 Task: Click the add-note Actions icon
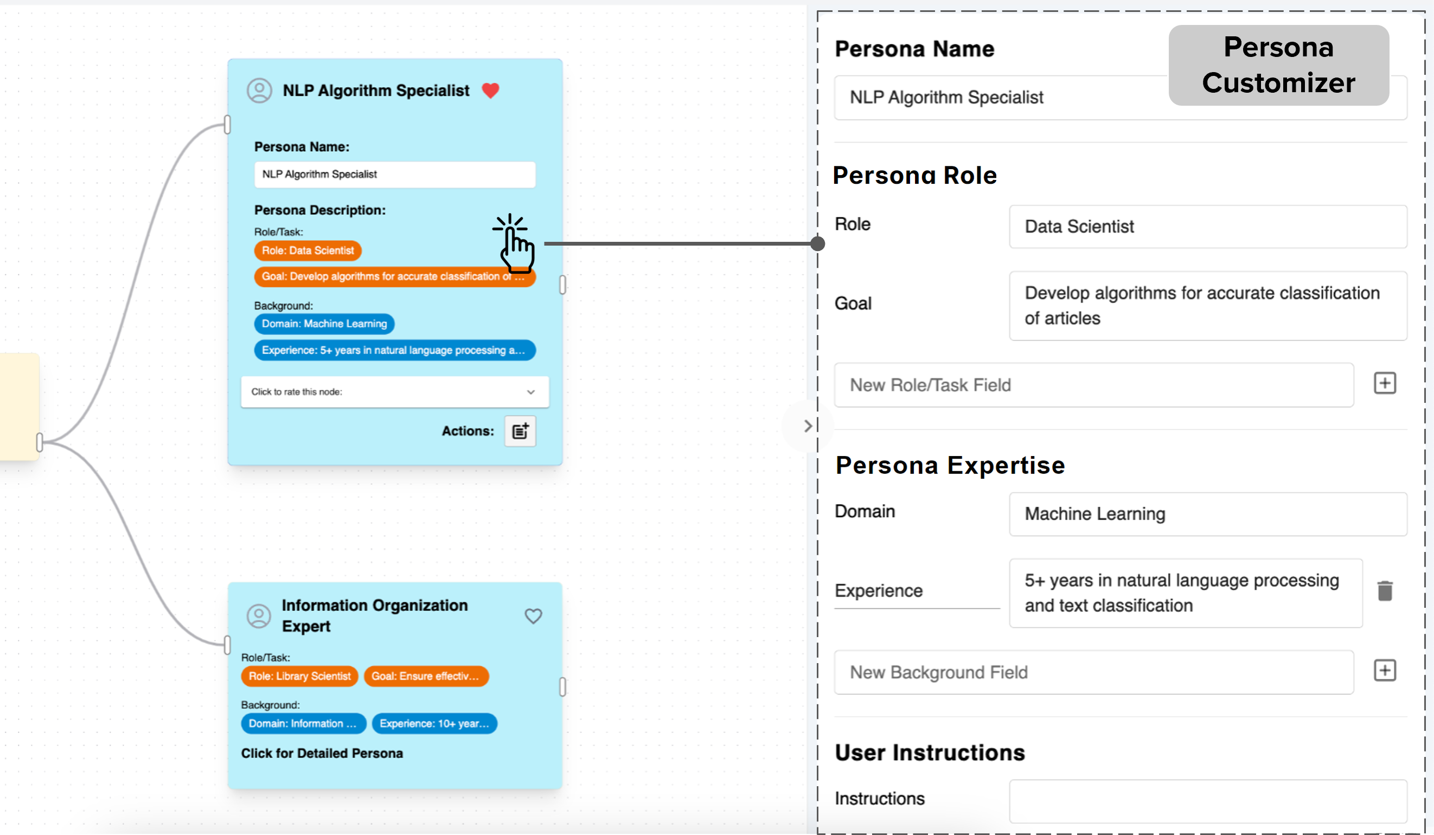(520, 431)
